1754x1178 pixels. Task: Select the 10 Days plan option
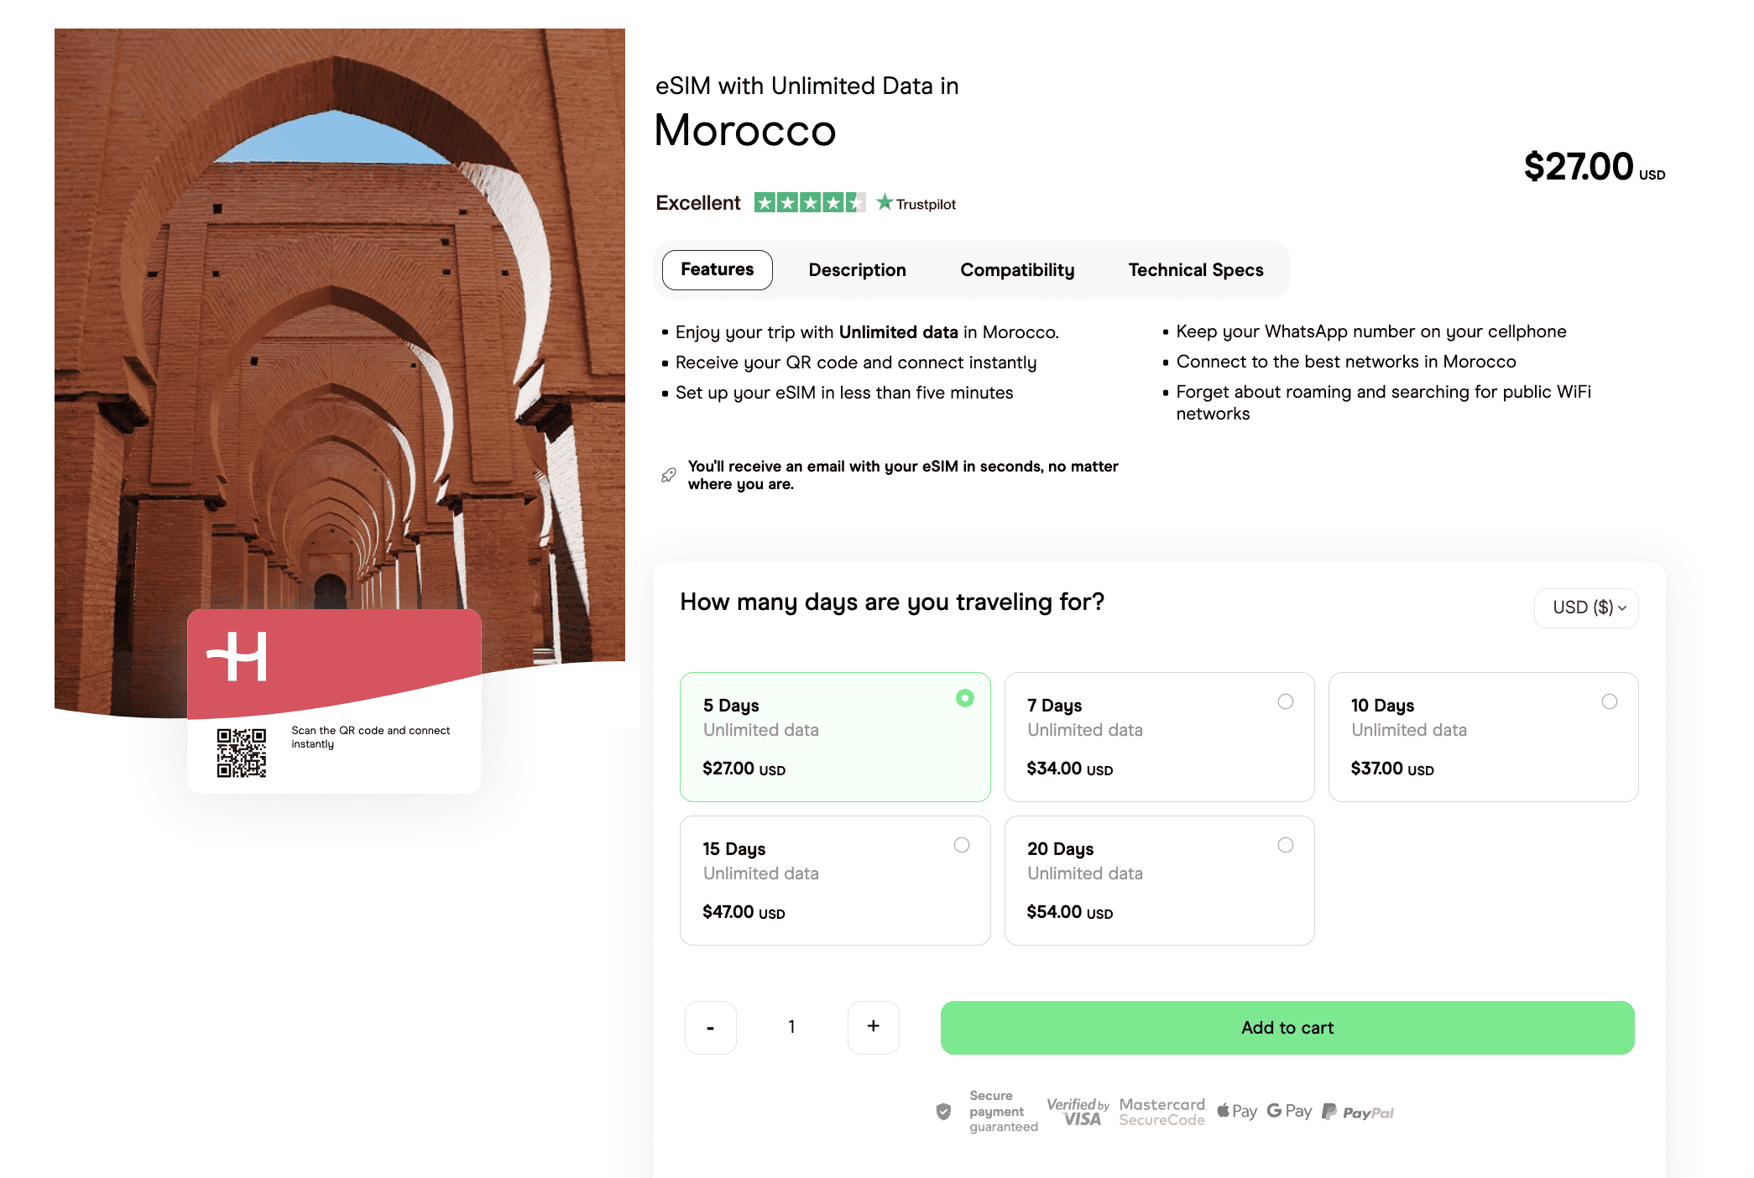(x=1483, y=737)
